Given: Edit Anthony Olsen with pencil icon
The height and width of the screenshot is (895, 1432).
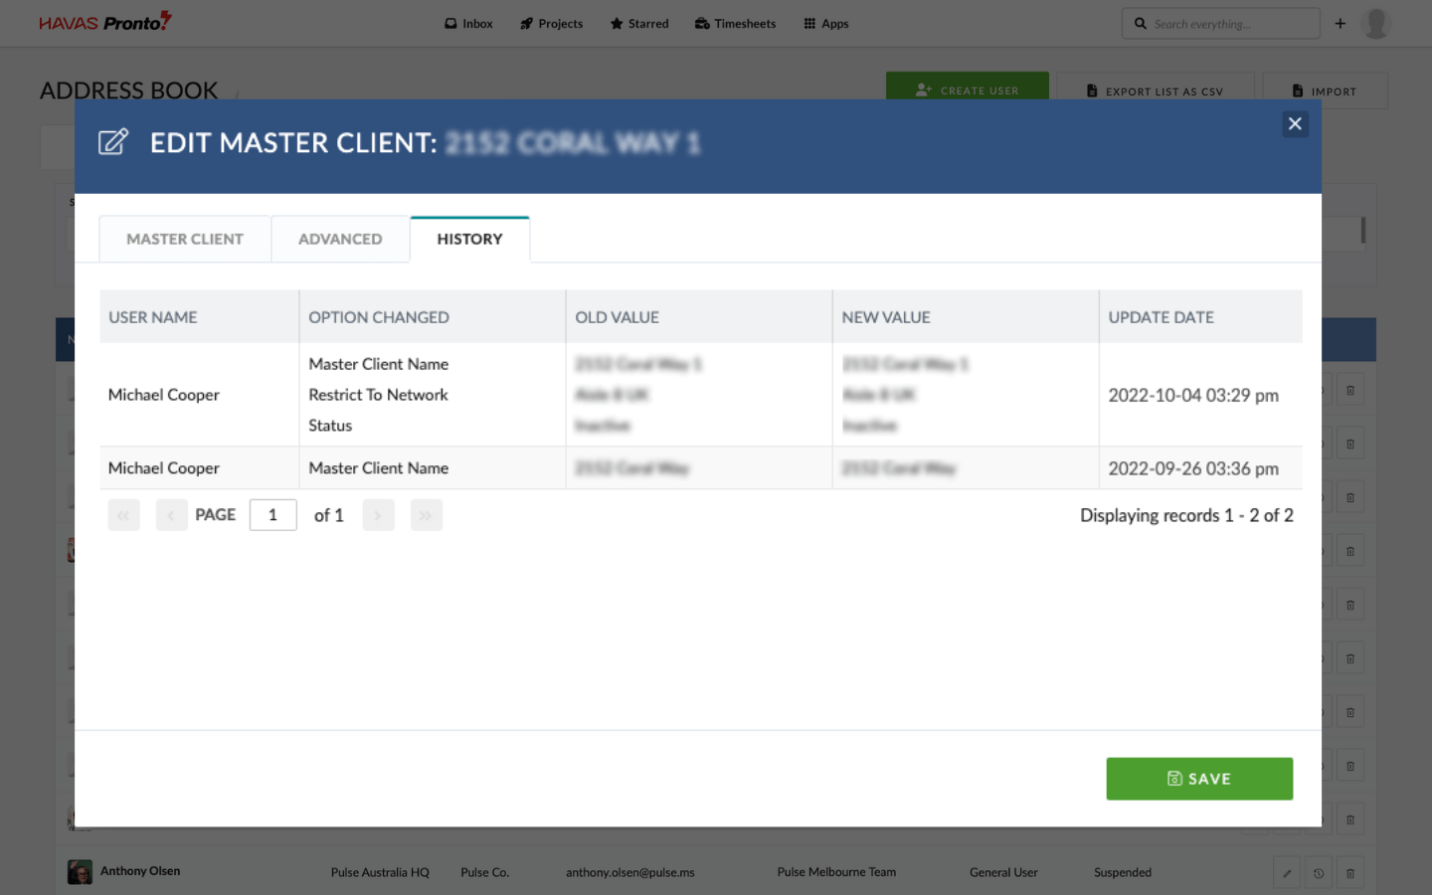Looking at the screenshot, I should coord(1287,873).
